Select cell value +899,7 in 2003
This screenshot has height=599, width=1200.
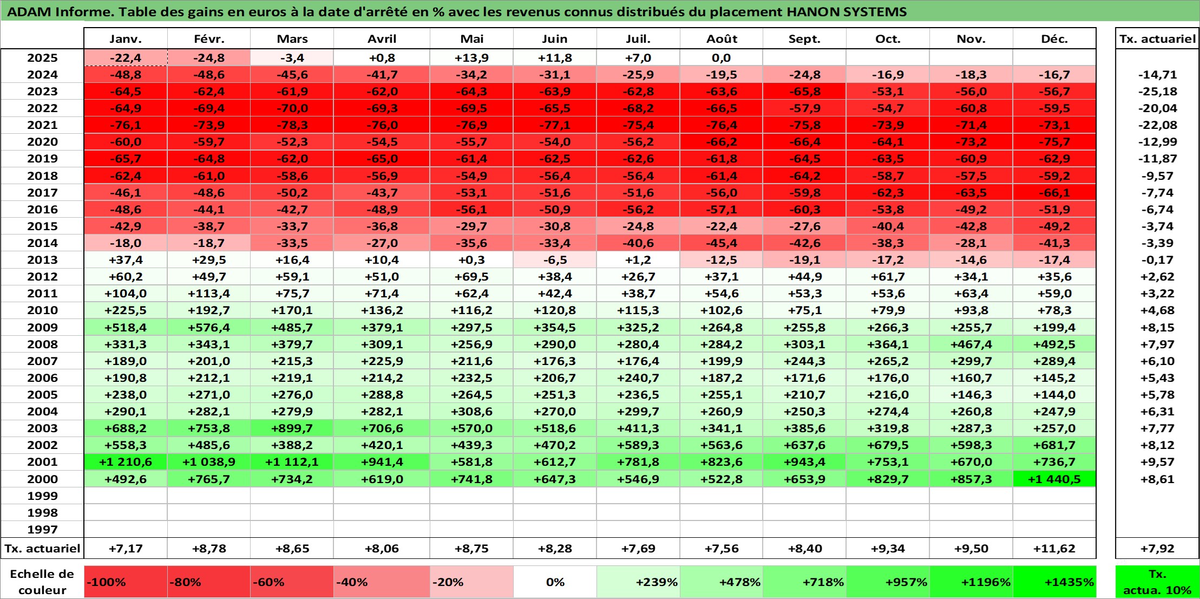[292, 428]
